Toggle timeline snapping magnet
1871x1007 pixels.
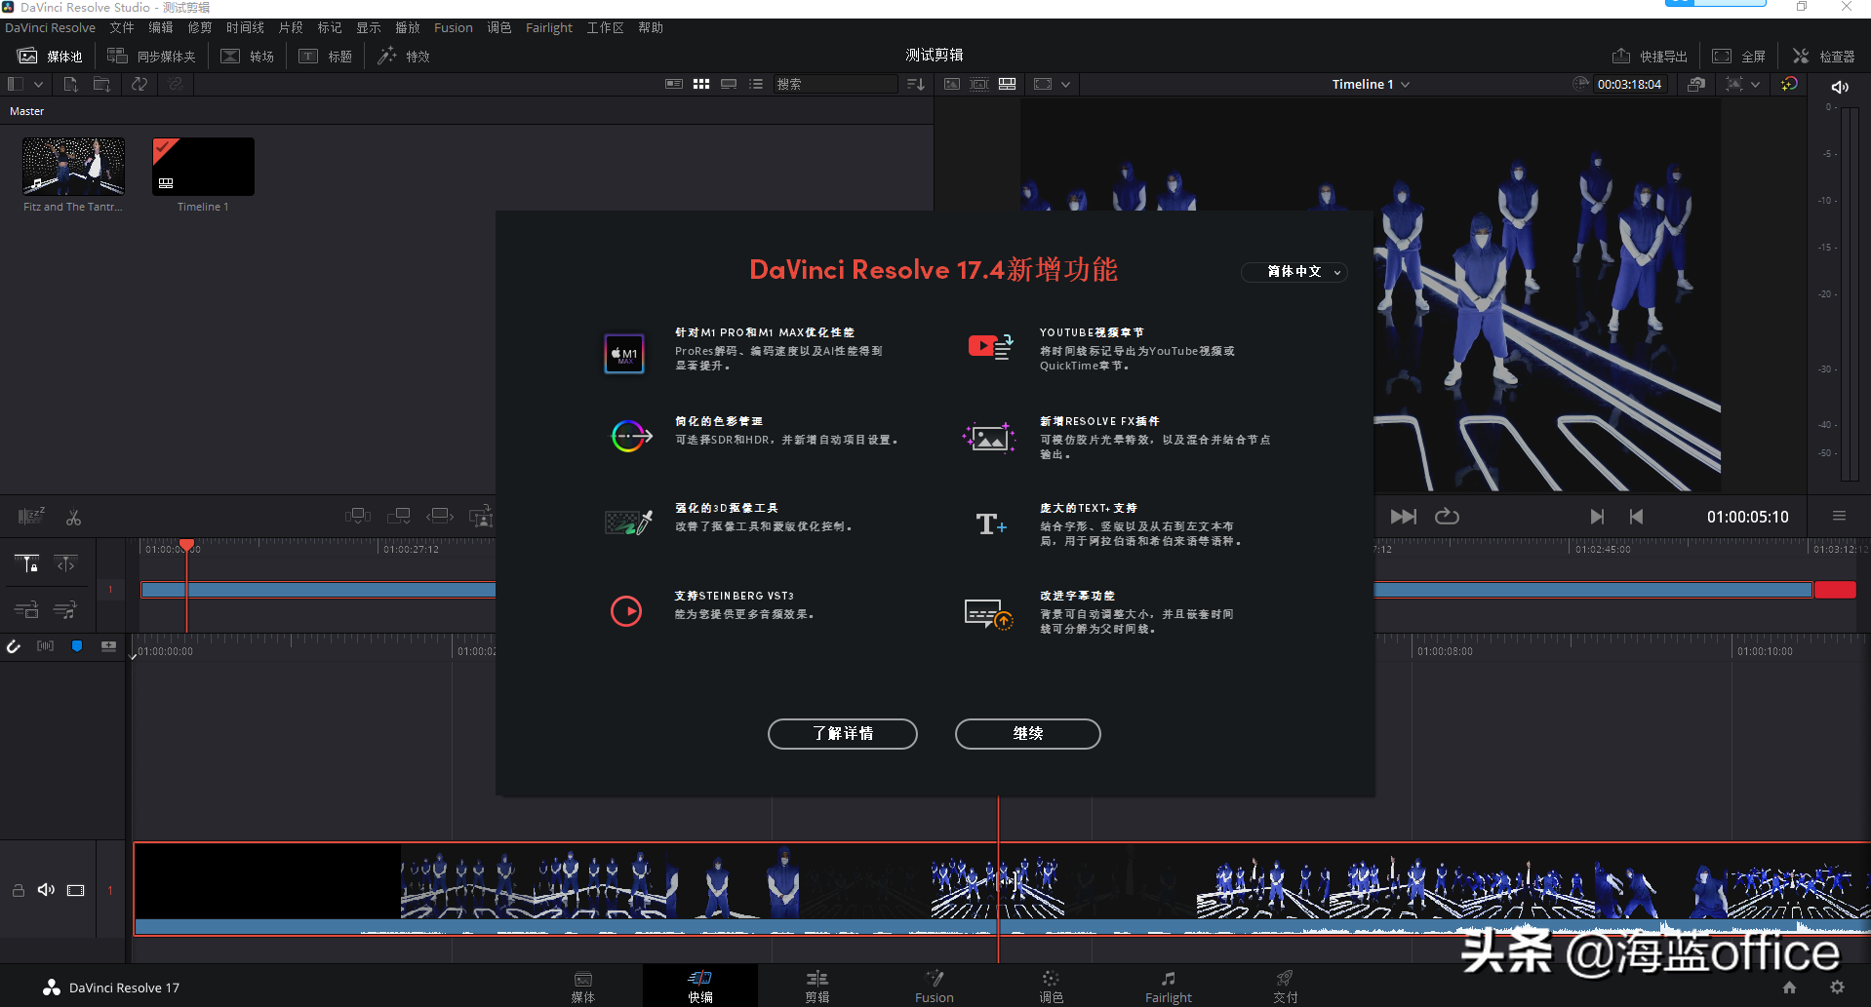[x=14, y=646]
